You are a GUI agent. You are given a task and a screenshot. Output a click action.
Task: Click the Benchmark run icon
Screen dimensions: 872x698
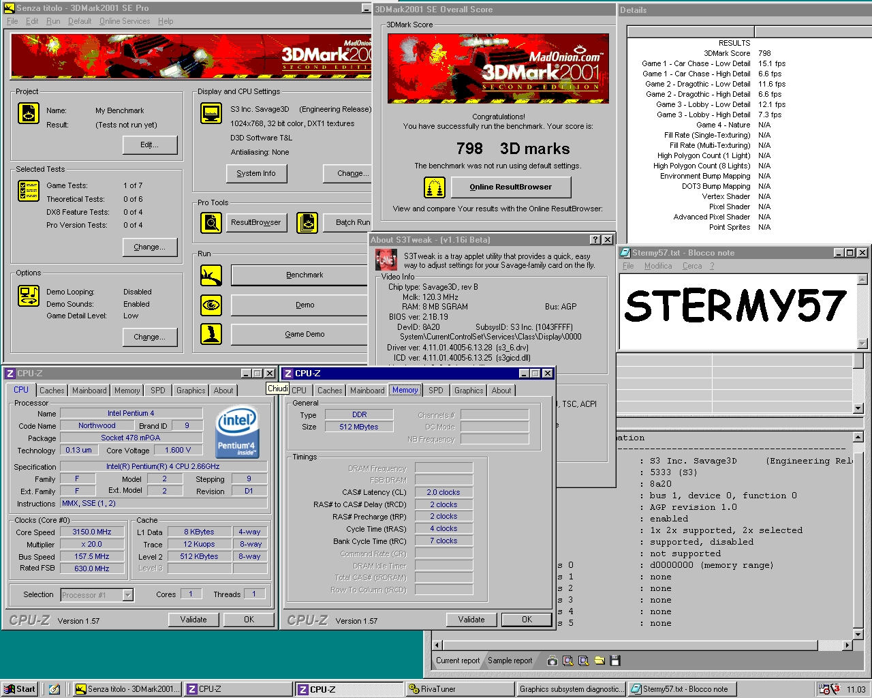[x=211, y=275]
